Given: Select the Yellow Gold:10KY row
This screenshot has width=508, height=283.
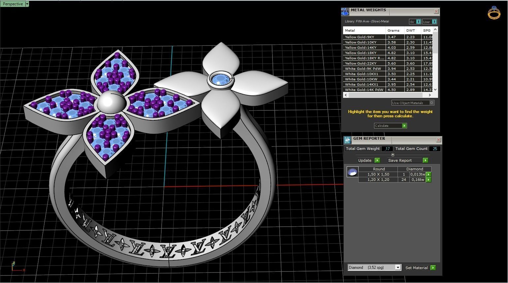Looking at the screenshot, I should pyautogui.click(x=388, y=42).
